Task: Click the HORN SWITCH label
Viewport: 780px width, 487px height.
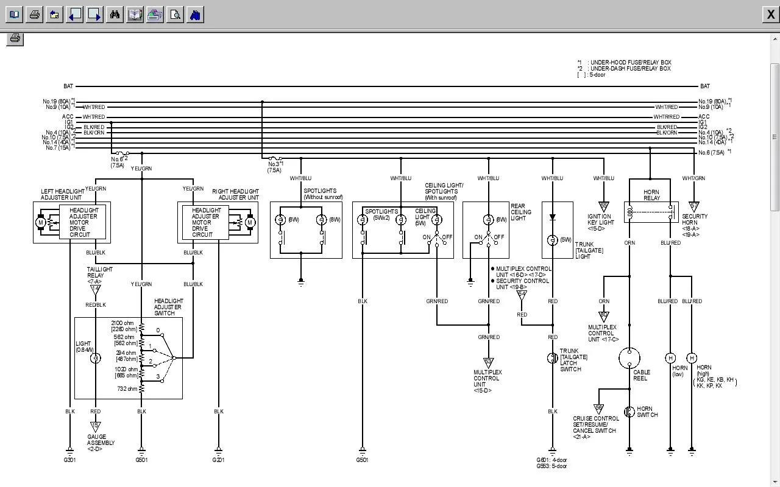Action: coord(647,412)
